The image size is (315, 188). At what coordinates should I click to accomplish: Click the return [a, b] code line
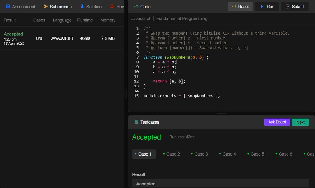(169, 81)
